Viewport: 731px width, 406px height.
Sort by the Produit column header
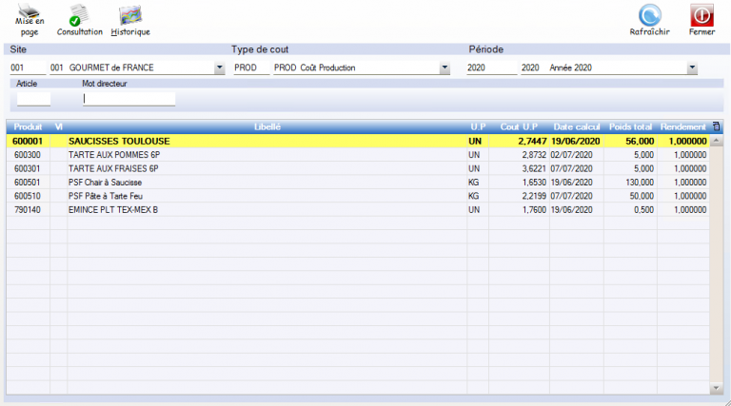pyautogui.click(x=27, y=126)
